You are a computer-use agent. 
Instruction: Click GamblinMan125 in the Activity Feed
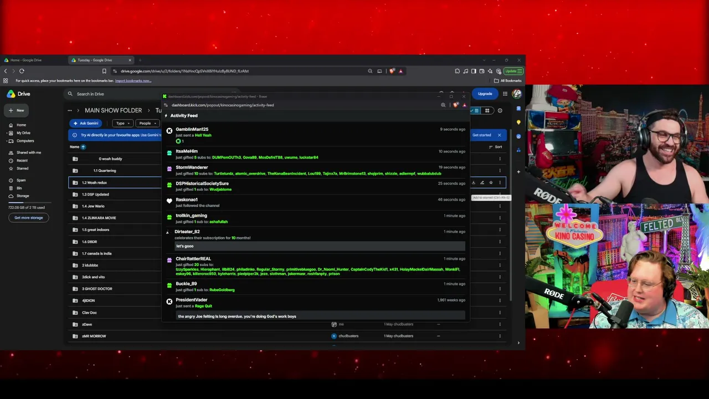click(192, 129)
